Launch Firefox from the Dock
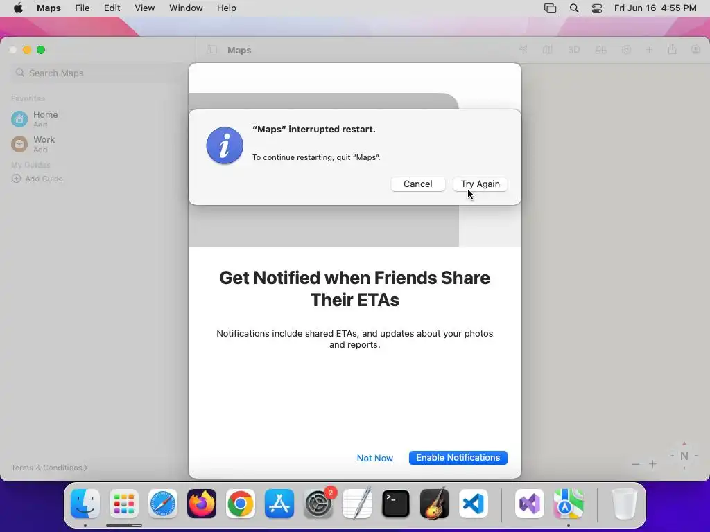This screenshot has width=710, height=532. 202,504
